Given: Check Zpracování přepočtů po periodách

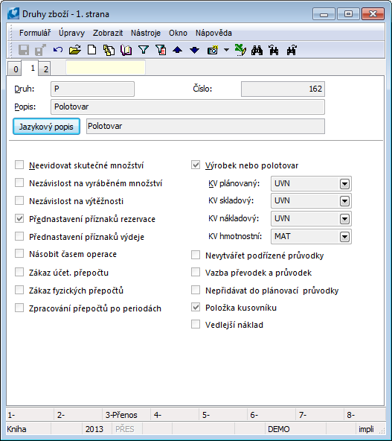Looking at the screenshot, I should click(x=19, y=308).
